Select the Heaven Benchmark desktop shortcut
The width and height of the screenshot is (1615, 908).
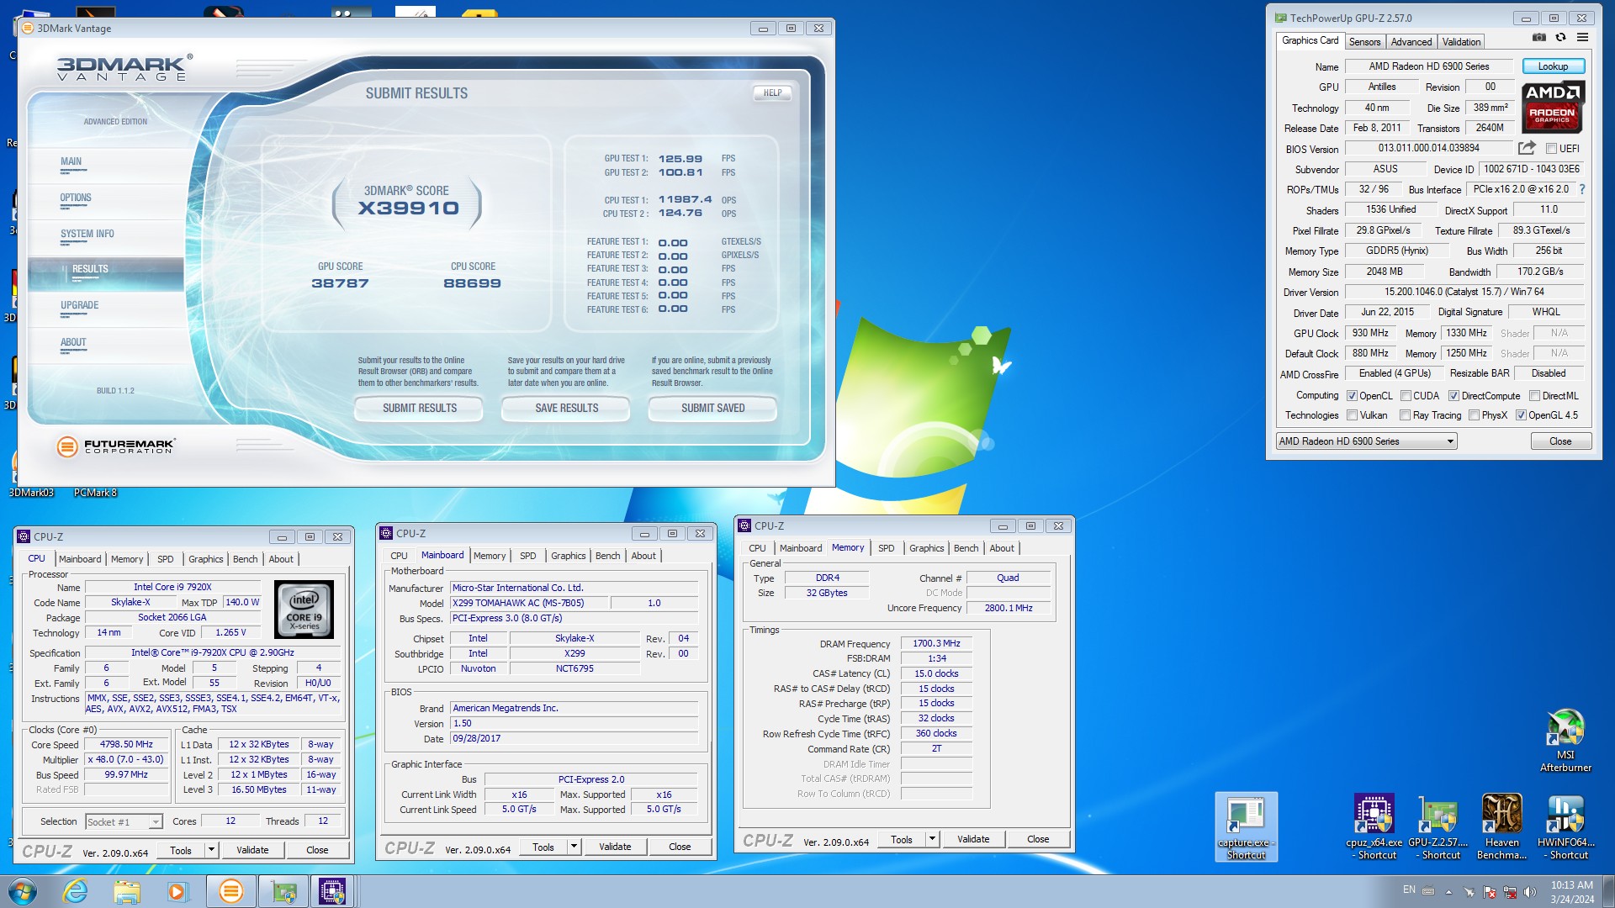(1501, 827)
